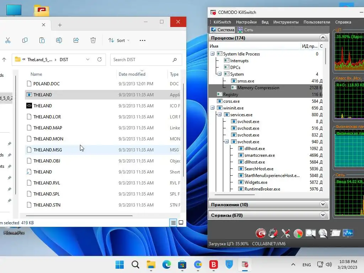Screen dimensions: 364x273
Task: Switch Explorer to details view layout icon
Action: tap(173, 223)
